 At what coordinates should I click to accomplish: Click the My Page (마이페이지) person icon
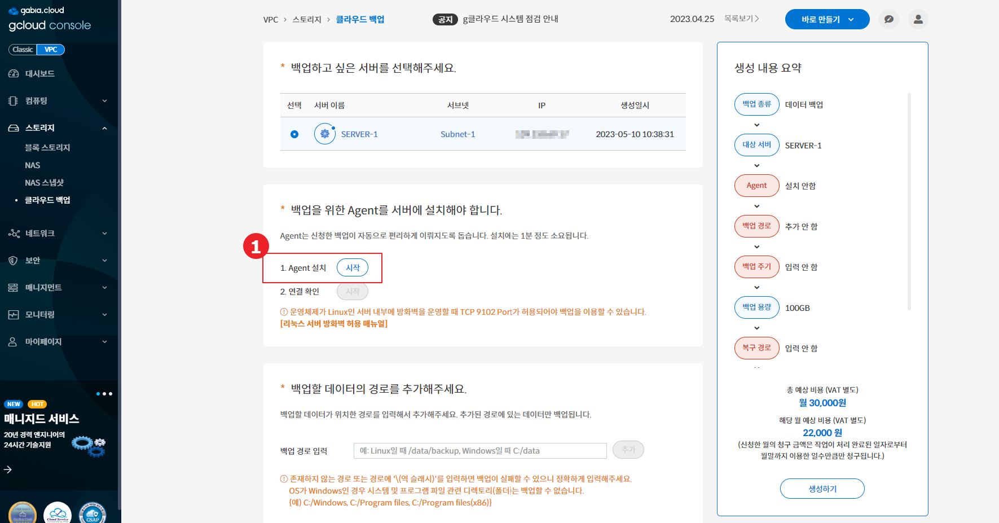pyautogui.click(x=14, y=342)
